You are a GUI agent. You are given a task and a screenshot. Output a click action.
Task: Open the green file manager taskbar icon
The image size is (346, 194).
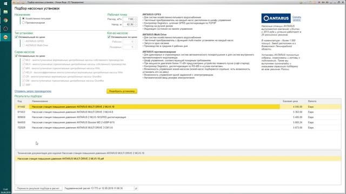point(5,12)
